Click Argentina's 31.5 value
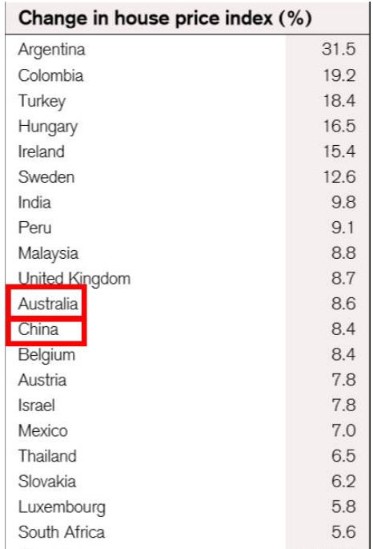This screenshot has width=373, height=549. (x=339, y=50)
